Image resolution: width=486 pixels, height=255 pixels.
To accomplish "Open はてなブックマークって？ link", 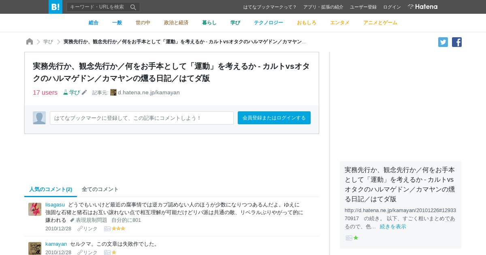I will click(x=270, y=7).
